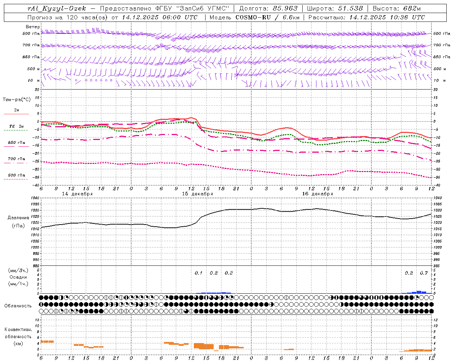Click the 15 декабря date label
The height and width of the screenshot is (361, 452).
[x=197, y=194]
